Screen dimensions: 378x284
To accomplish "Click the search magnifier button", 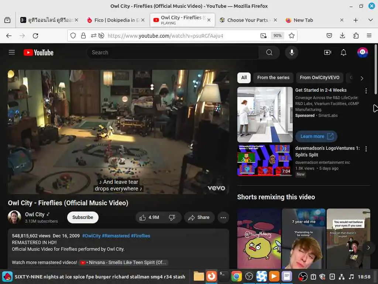I will (269, 53).
